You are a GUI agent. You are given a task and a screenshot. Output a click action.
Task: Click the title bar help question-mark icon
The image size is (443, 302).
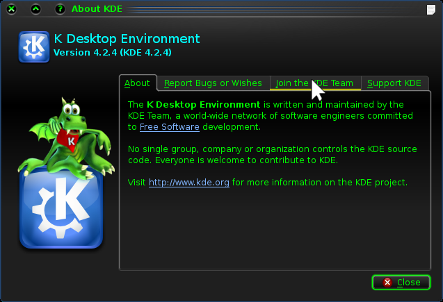tap(60, 9)
